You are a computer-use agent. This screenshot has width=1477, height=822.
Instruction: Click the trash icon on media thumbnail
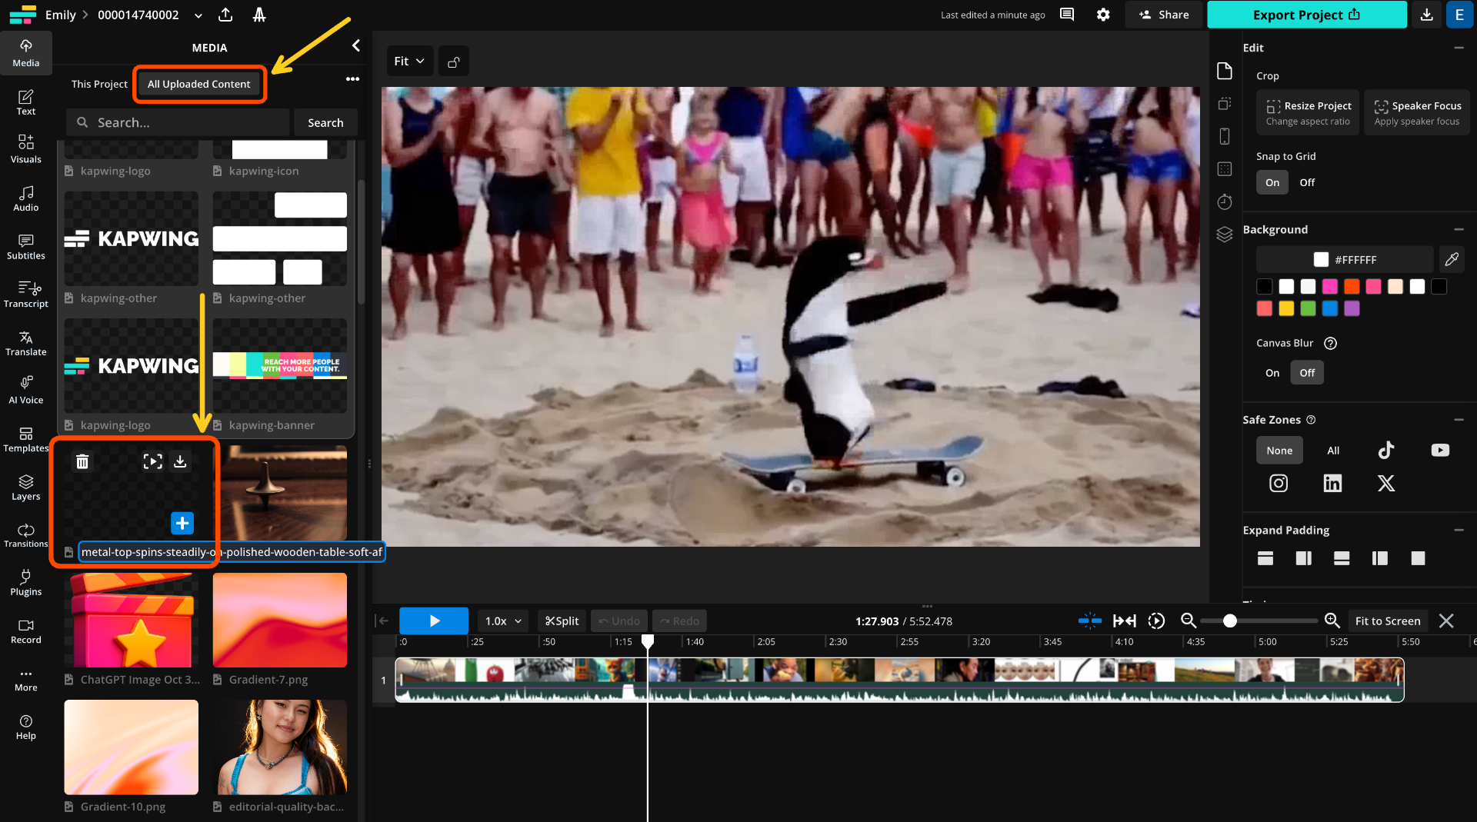(x=82, y=461)
